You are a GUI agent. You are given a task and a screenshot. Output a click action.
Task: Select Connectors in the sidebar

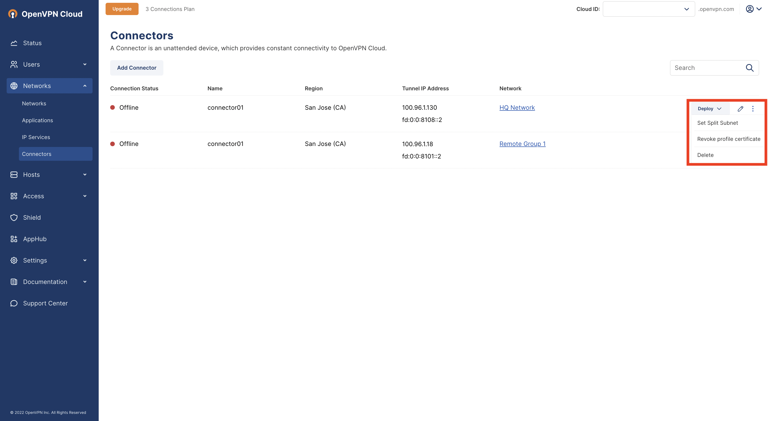tap(55, 154)
